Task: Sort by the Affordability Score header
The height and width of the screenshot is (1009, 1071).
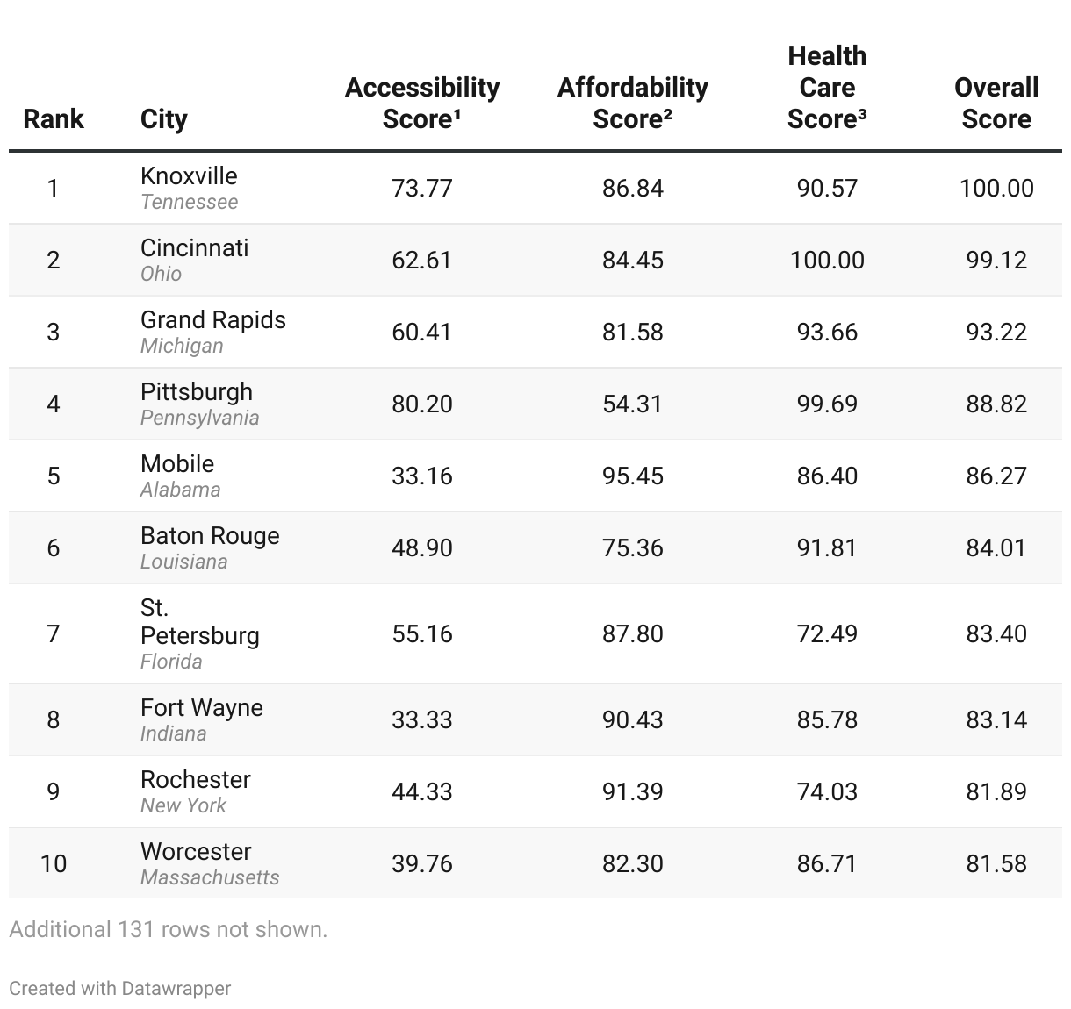Action: [x=632, y=103]
